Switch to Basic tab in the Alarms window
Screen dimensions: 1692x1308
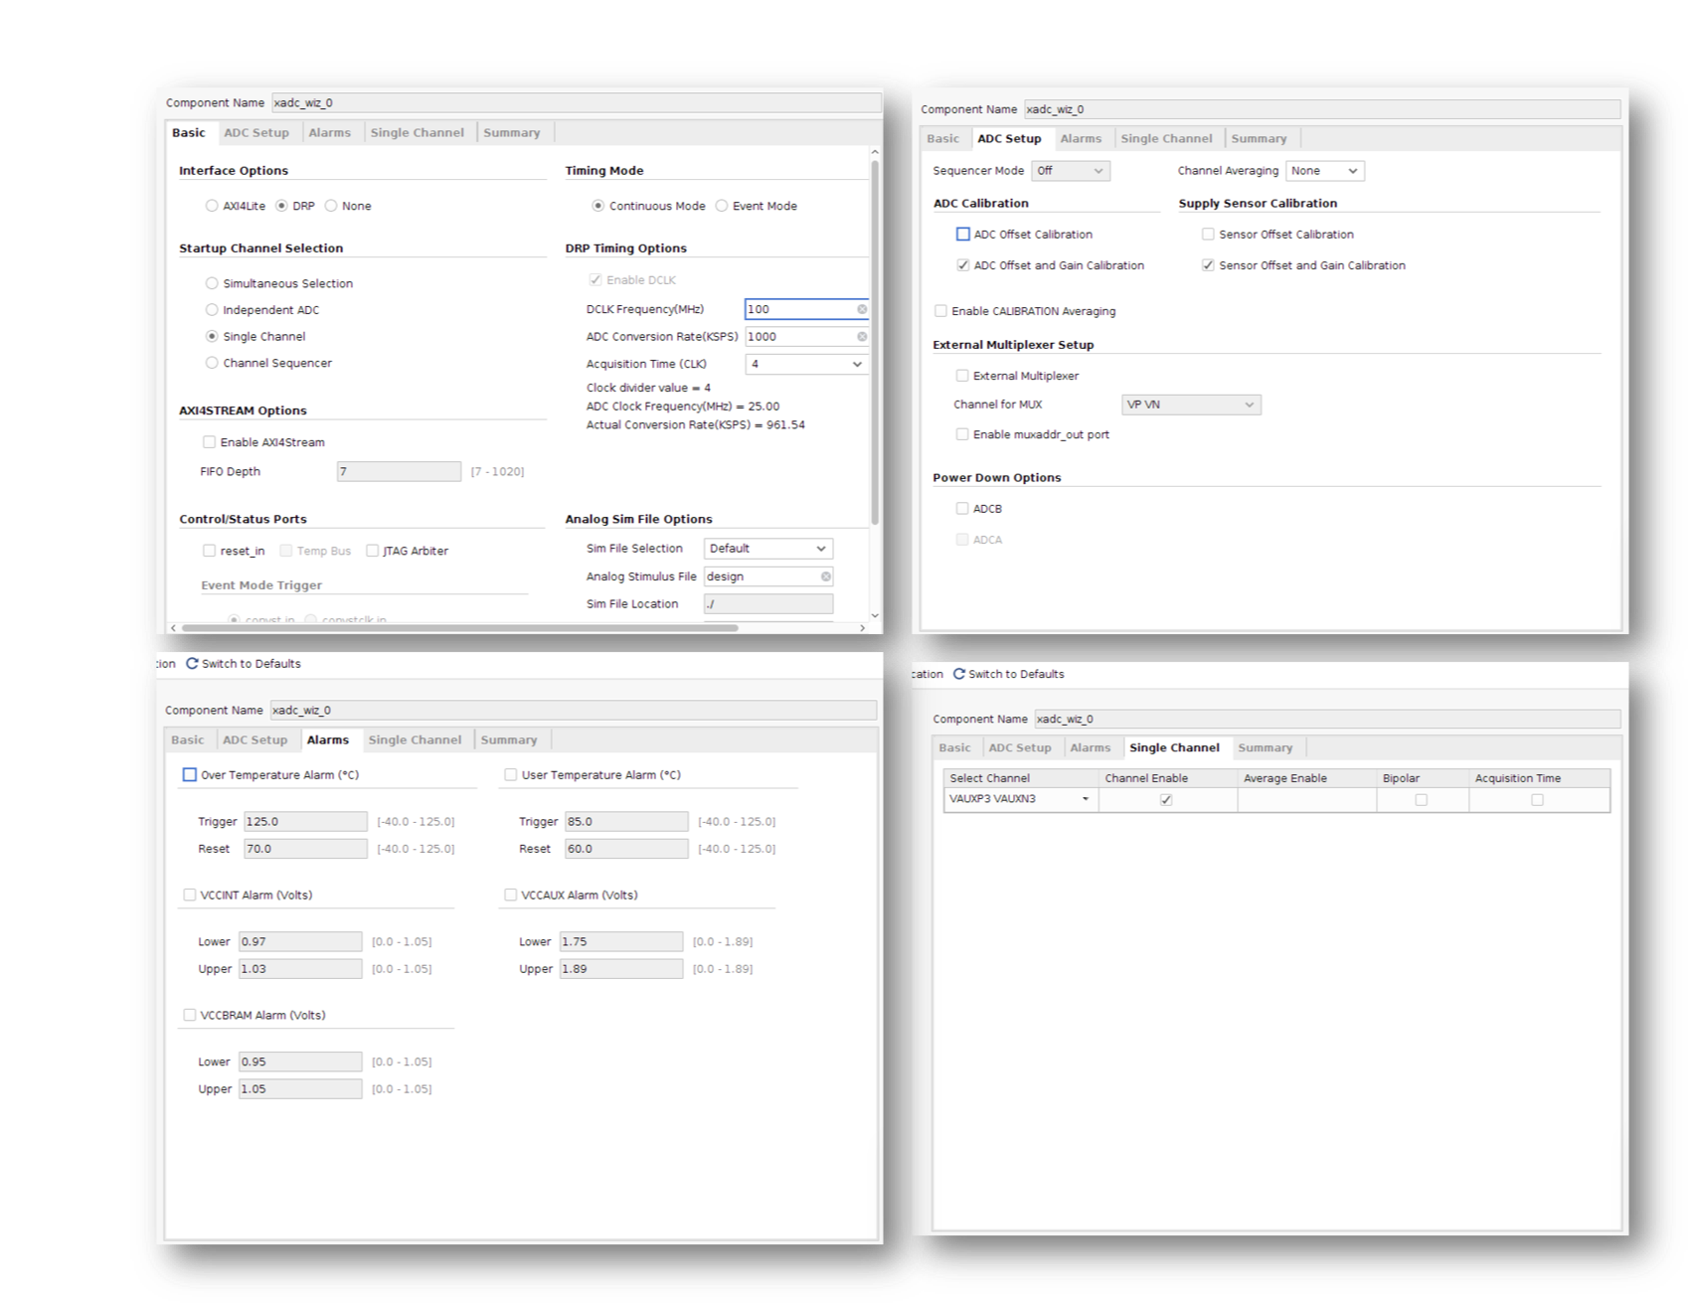(187, 740)
